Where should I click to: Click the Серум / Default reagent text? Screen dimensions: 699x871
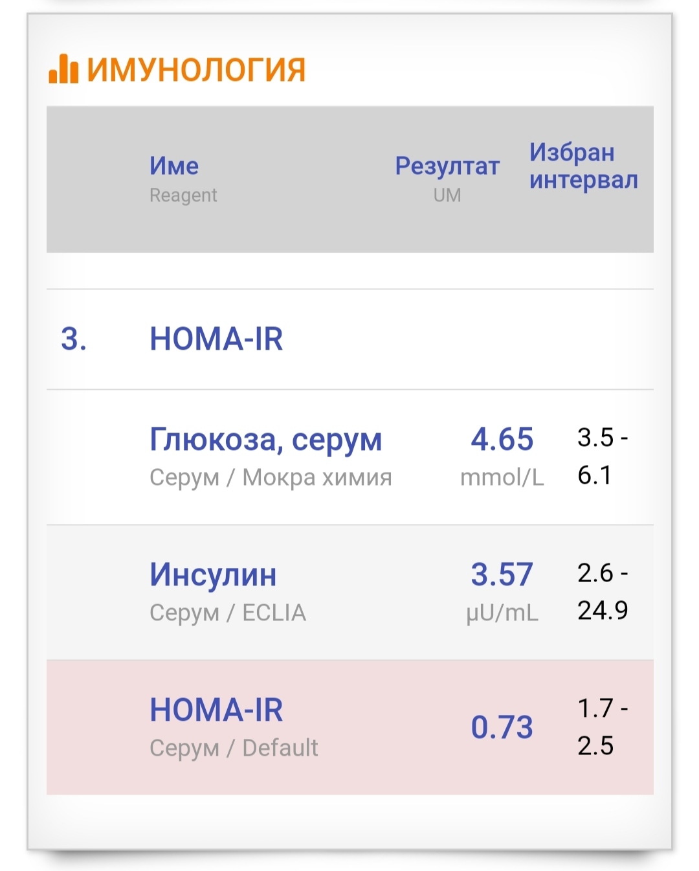(x=234, y=748)
